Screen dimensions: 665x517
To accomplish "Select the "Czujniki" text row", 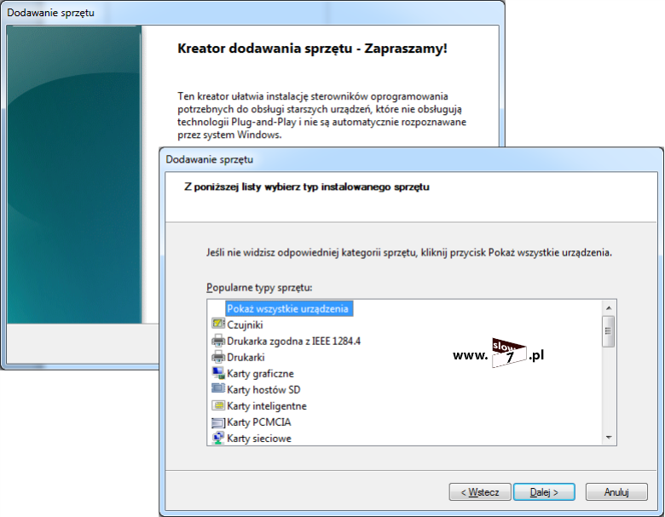I will (245, 325).
